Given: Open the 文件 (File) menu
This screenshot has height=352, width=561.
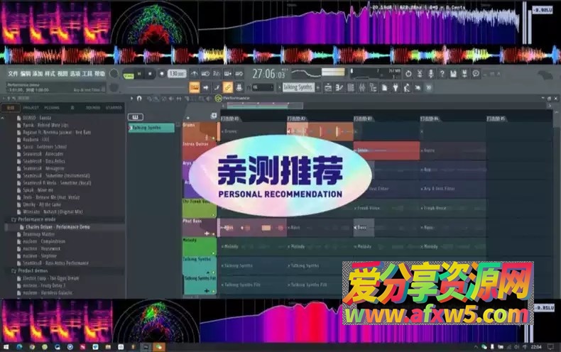Looking at the screenshot, I should 13,74.
